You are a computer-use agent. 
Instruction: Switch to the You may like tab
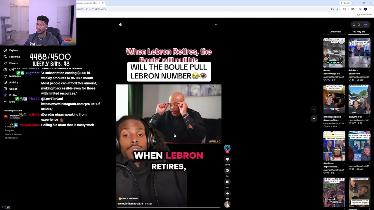point(359,32)
